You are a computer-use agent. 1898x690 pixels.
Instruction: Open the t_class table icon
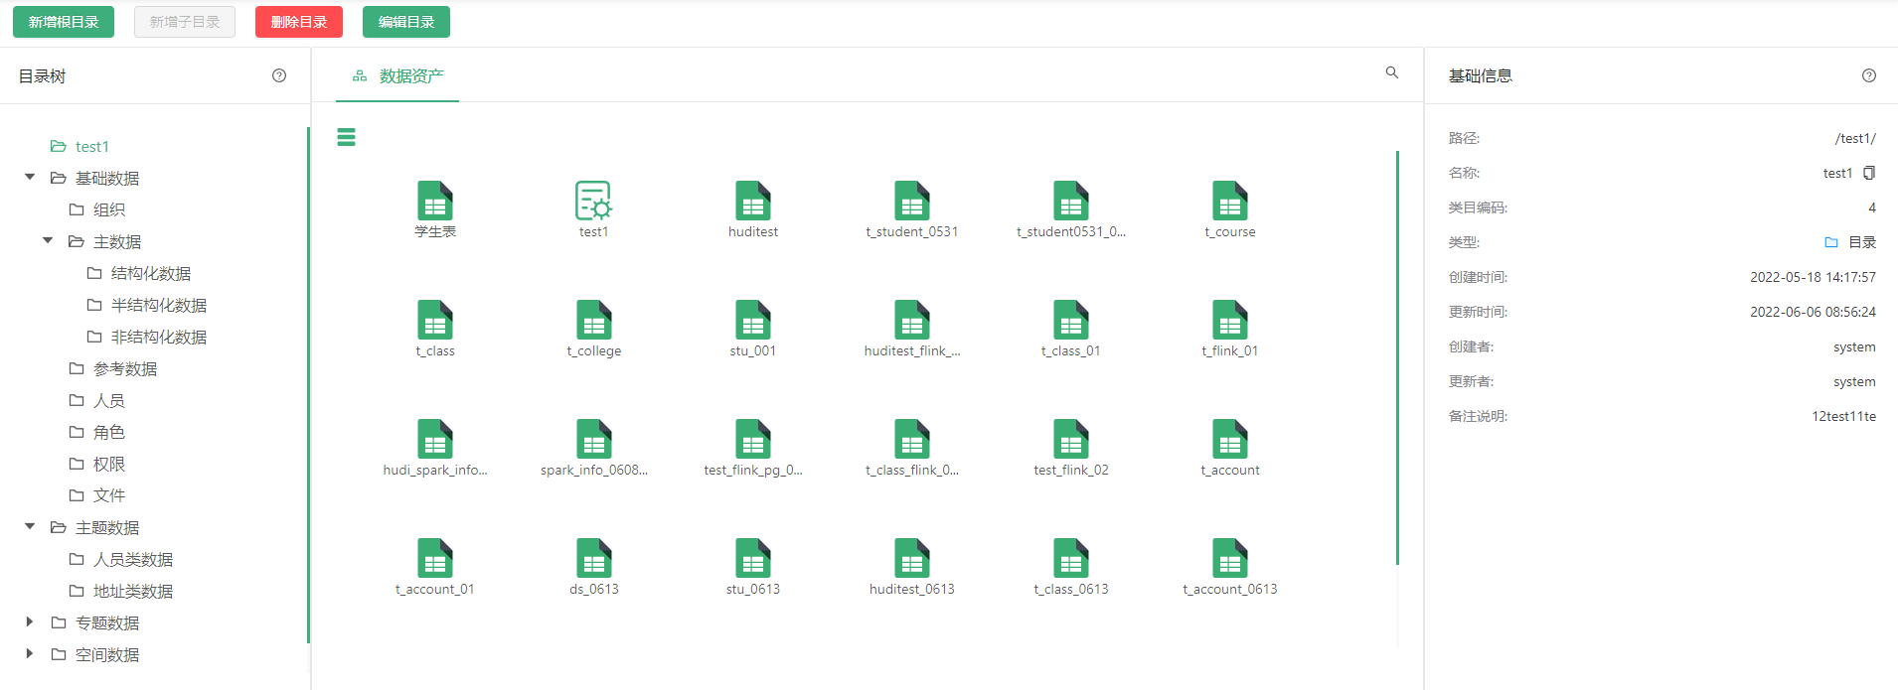[x=435, y=320]
